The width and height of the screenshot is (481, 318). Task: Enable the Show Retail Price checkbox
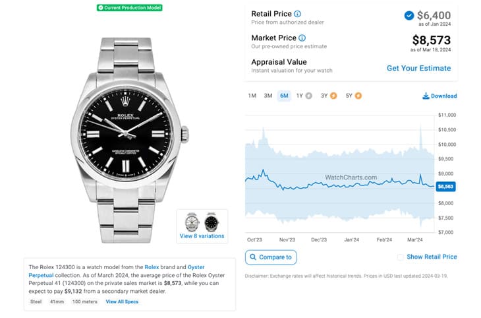(x=400, y=257)
